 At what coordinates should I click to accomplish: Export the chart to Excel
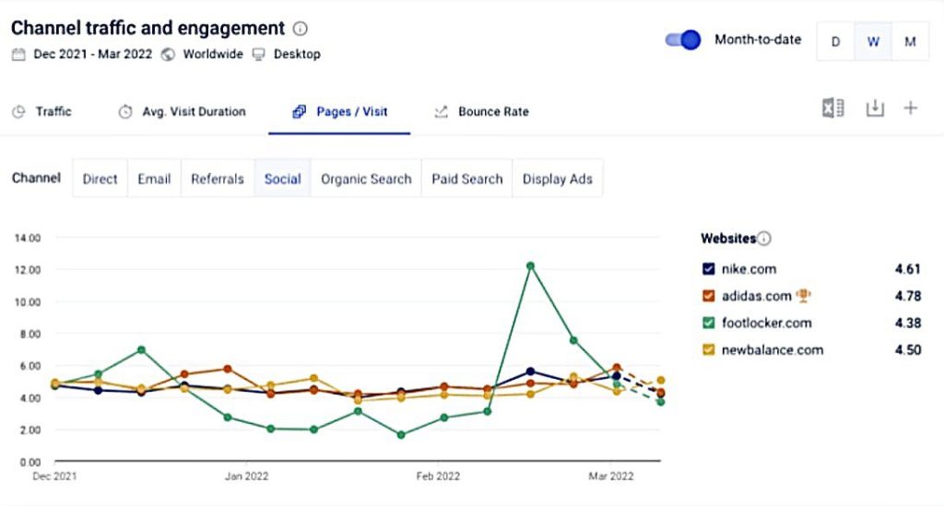tap(832, 109)
